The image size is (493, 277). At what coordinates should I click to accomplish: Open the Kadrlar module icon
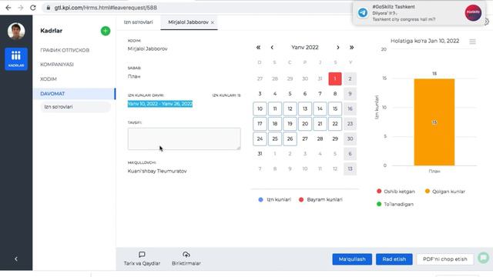[16, 58]
